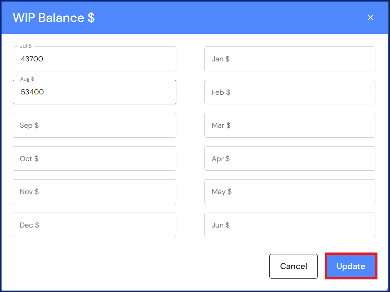Activate the Apr $ text field
390x292 pixels.
[290, 158]
